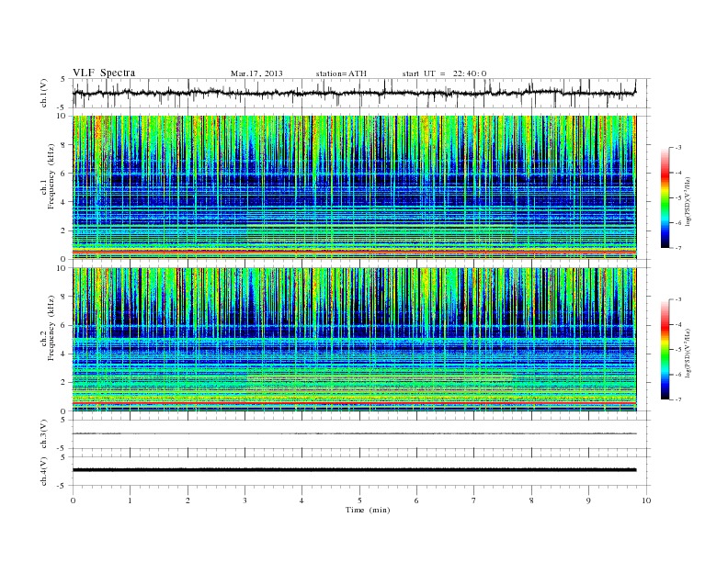This screenshot has width=728, height=562.
Task: Select the "Mar.17, 2013" date text
Action: click(x=256, y=73)
